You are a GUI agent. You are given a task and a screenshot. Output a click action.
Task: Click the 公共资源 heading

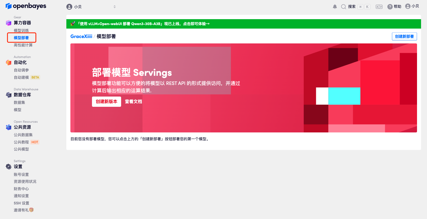(22, 127)
